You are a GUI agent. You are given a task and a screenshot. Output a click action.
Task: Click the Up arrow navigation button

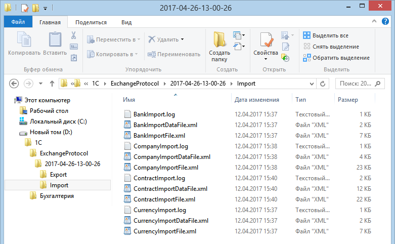coord(52,84)
